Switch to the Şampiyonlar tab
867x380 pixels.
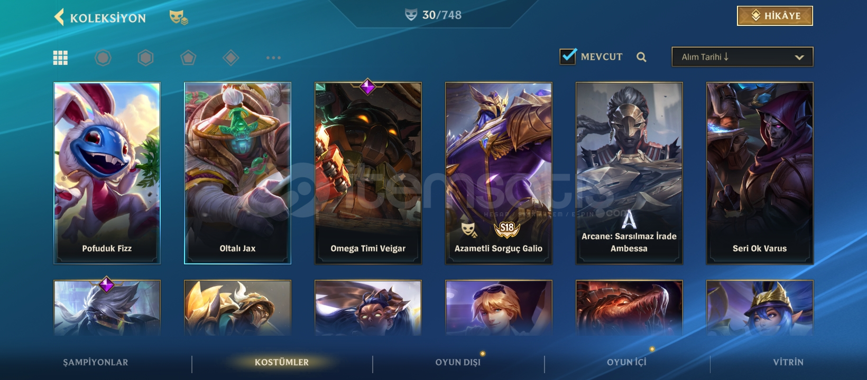point(96,362)
